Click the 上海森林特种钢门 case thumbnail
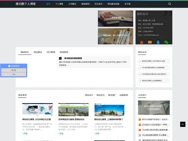Screen dimensions: 188x141 pyautogui.click(x=109, y=110)
